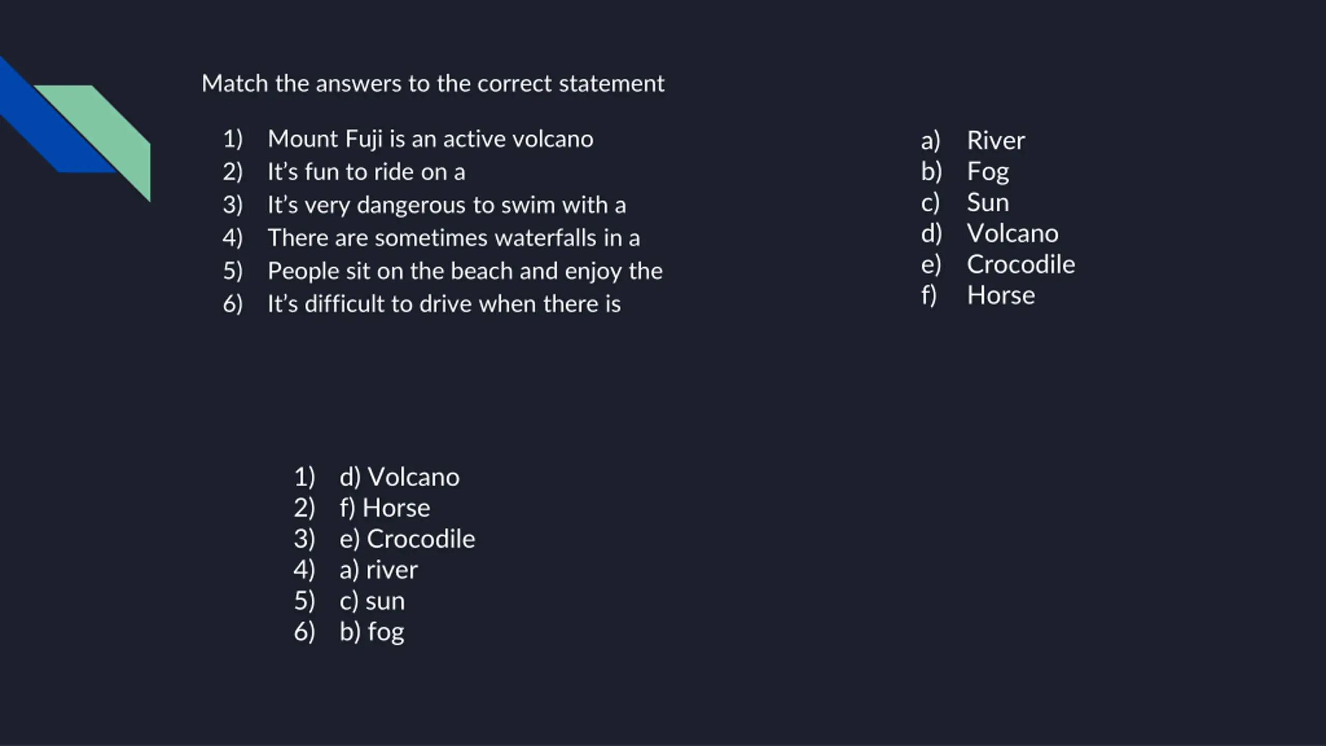Choose option d) Volcano in options list
Image resolution: width=1326 pixels, height=746 pixels.
pos(1012,234)
